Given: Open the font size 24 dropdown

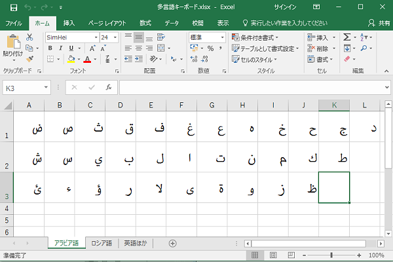Looking at the screenshot, I should pos(115,37).
